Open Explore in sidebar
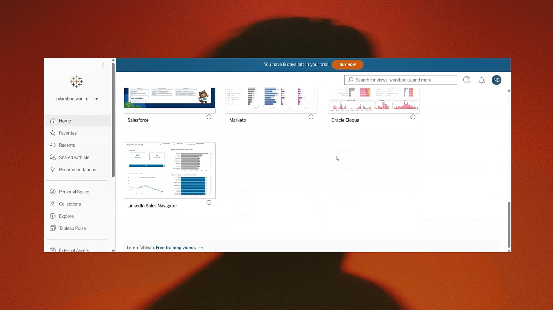 tap(78, 216)
